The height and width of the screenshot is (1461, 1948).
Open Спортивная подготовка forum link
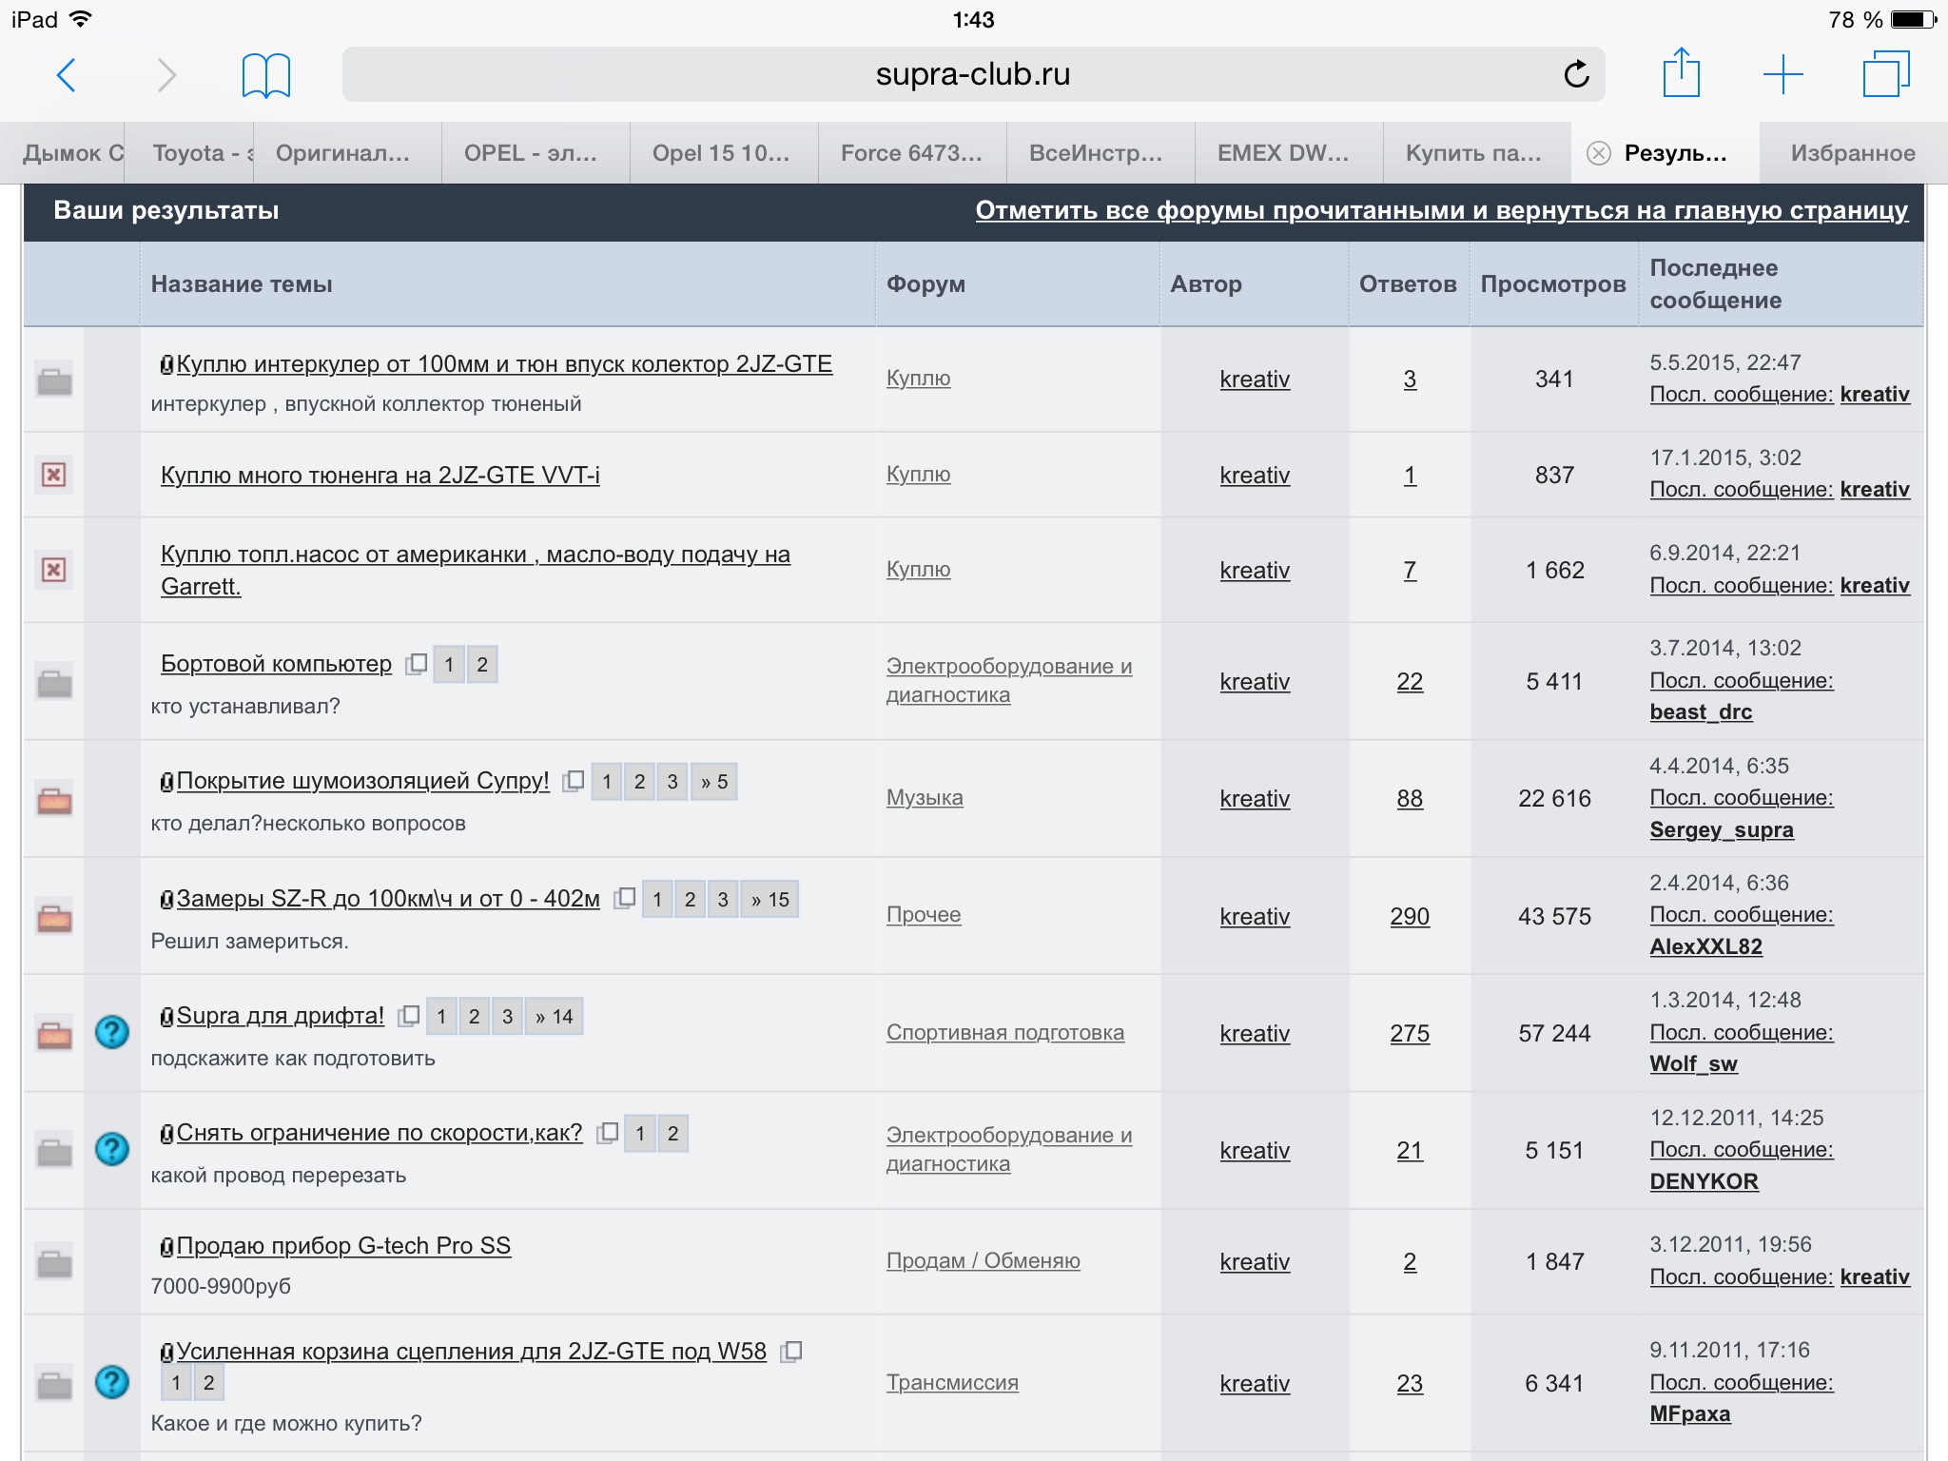(1004, 1032)
